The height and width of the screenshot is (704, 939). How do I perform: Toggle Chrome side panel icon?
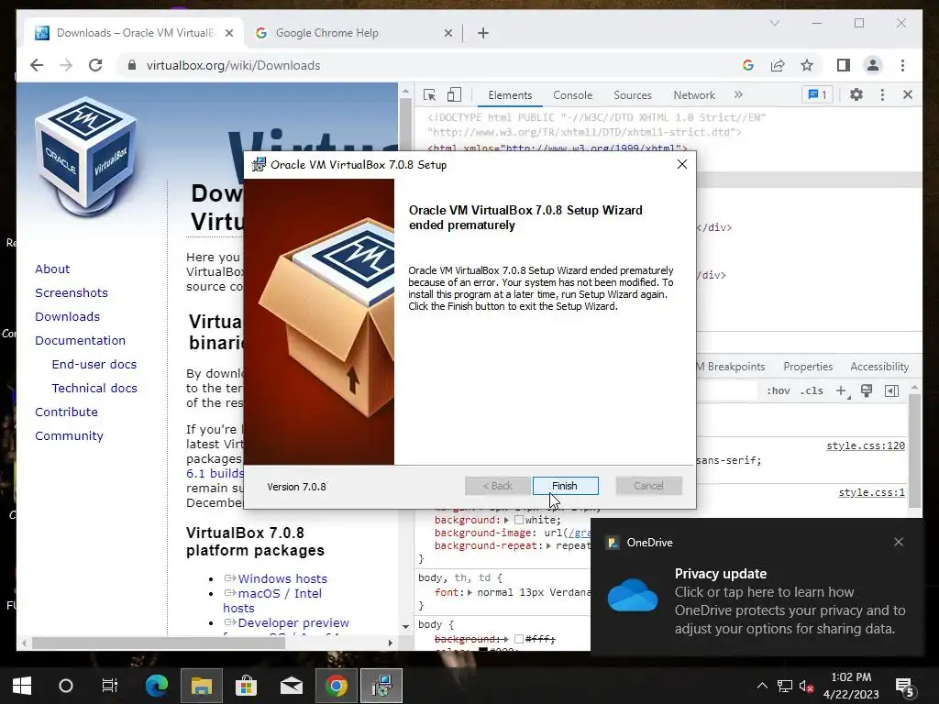844,65
